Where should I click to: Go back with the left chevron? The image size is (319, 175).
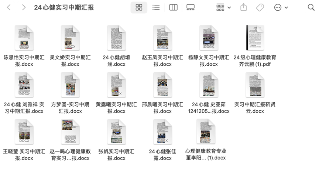coord(9,7)
